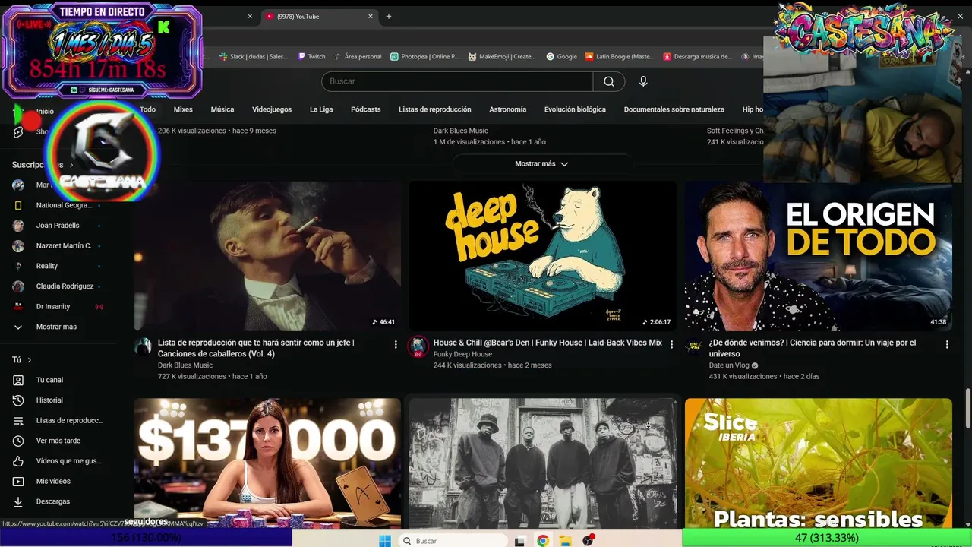Click the Descargas download arrow icon
This screenshot has height=547, width=972.
pyautogui.click(x=18, y=501)
